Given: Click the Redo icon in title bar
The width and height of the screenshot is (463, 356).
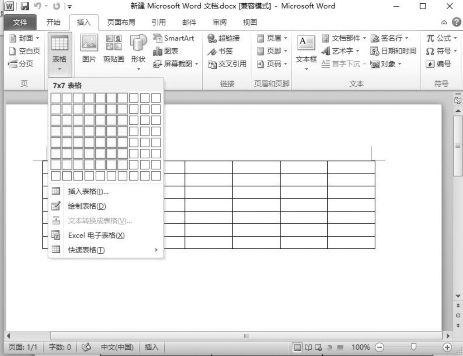Looking at the screenshot, I should click(56, 6).
